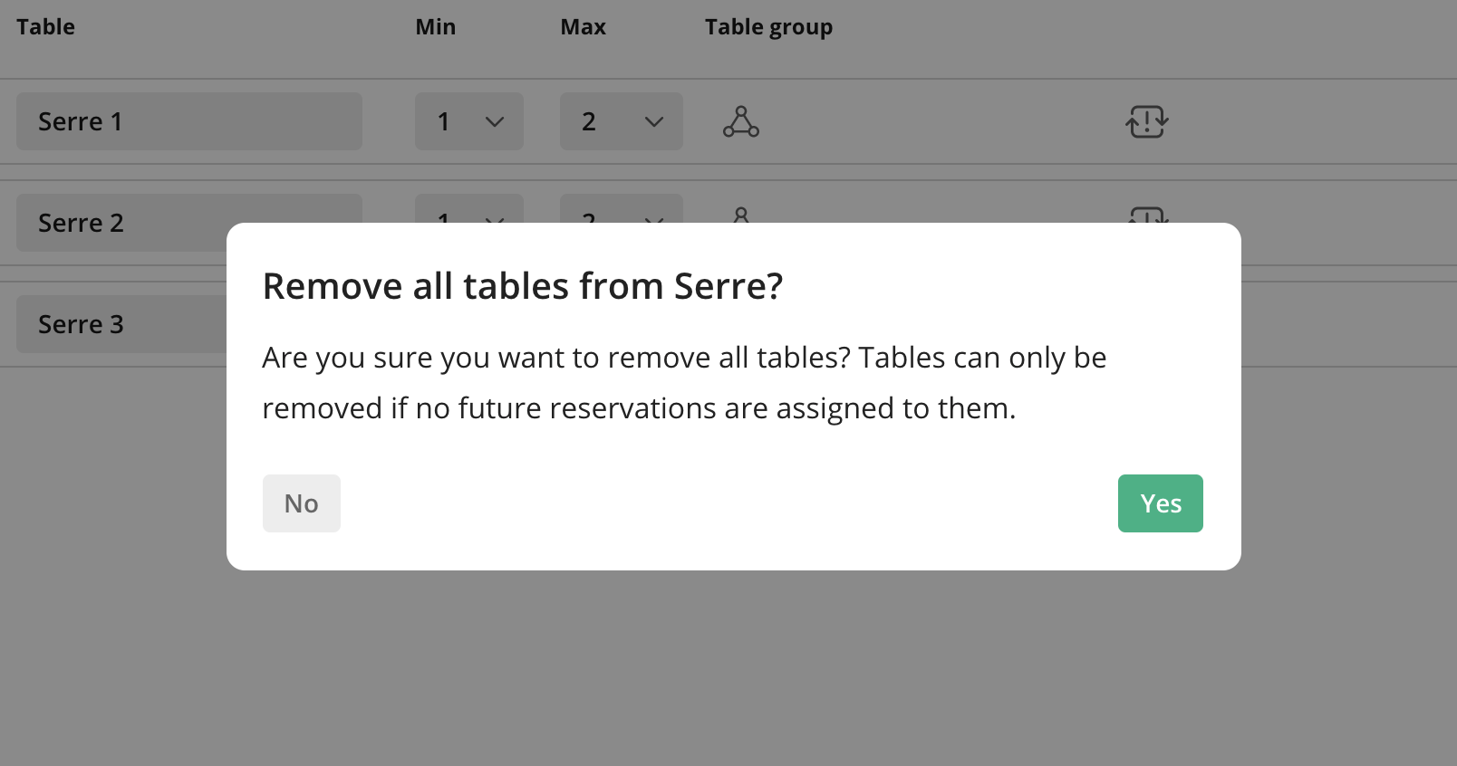Expand the Min dropdown for Serre 2
Image resolution: width=1457 pixels, height=766 pixels.
click(x=469, y=209)
